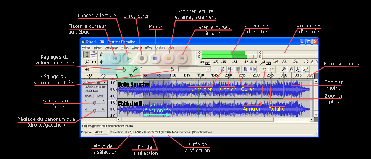Open the Effet menu
The width and height of the screenshot is (371, 159).
(x=148, y=48)
